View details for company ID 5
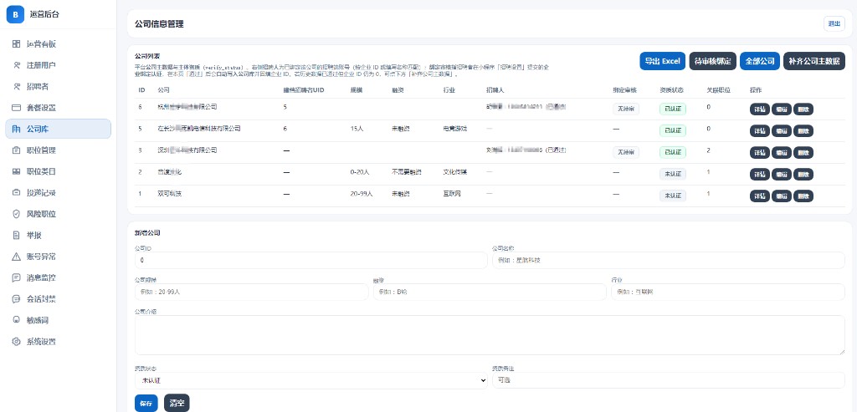This screenshot has height=412, width=857. pos(759,131)
